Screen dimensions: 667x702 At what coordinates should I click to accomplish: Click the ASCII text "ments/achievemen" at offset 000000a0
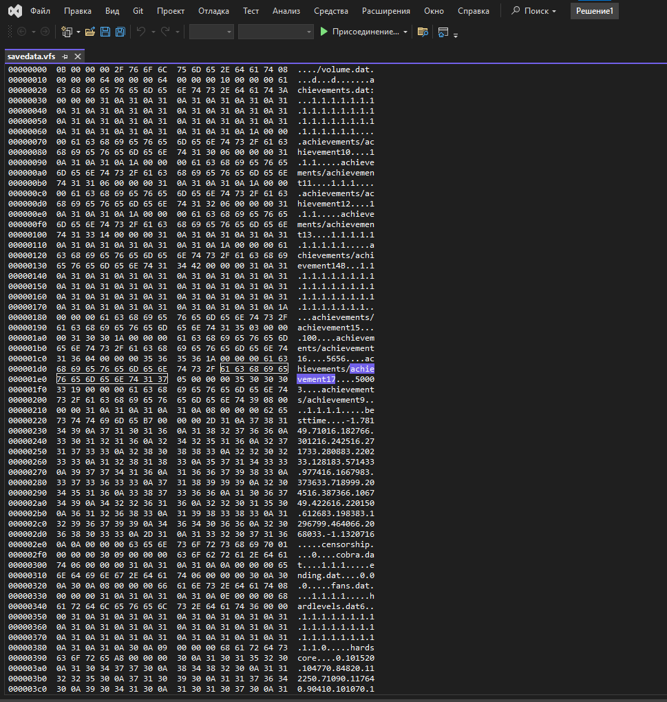click(336, 173)
